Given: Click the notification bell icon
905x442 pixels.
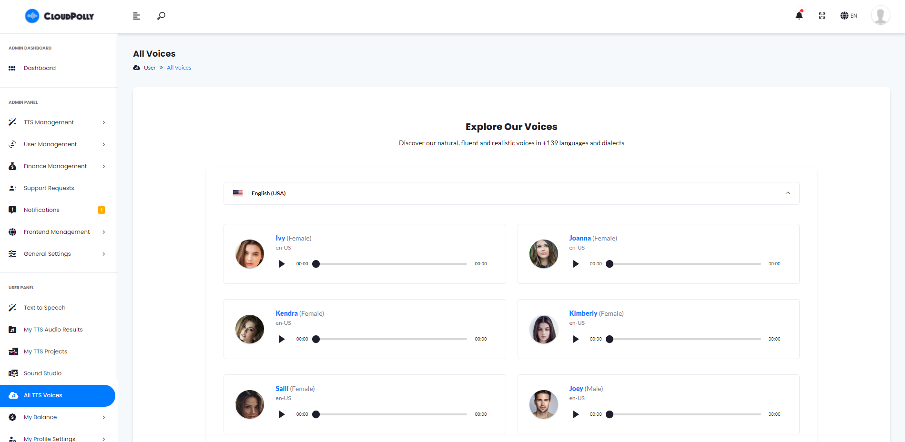Looking at the screenshot, I should pyautogui.click(x=799, y=16).
